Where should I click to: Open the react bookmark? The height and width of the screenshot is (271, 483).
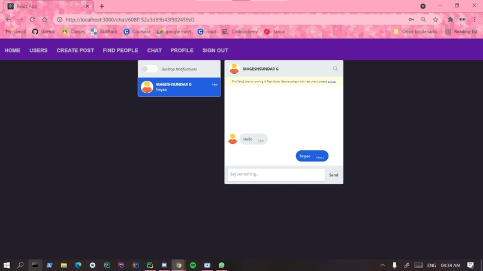pos(207,32)
